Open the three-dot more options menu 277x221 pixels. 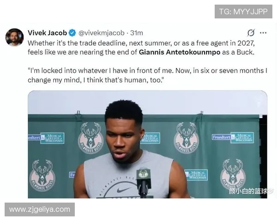coord(263,33)
